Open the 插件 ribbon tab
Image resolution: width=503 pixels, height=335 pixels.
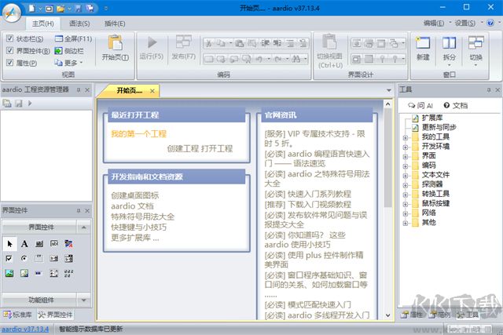point(114,24)
